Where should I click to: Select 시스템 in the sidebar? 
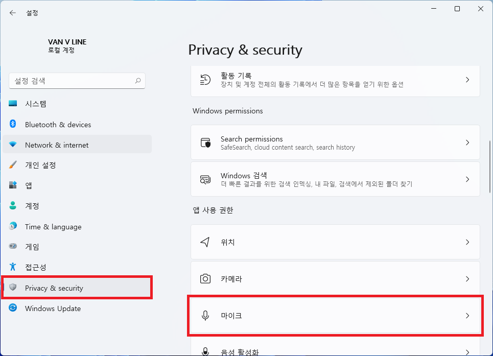[x=77, y=104]
